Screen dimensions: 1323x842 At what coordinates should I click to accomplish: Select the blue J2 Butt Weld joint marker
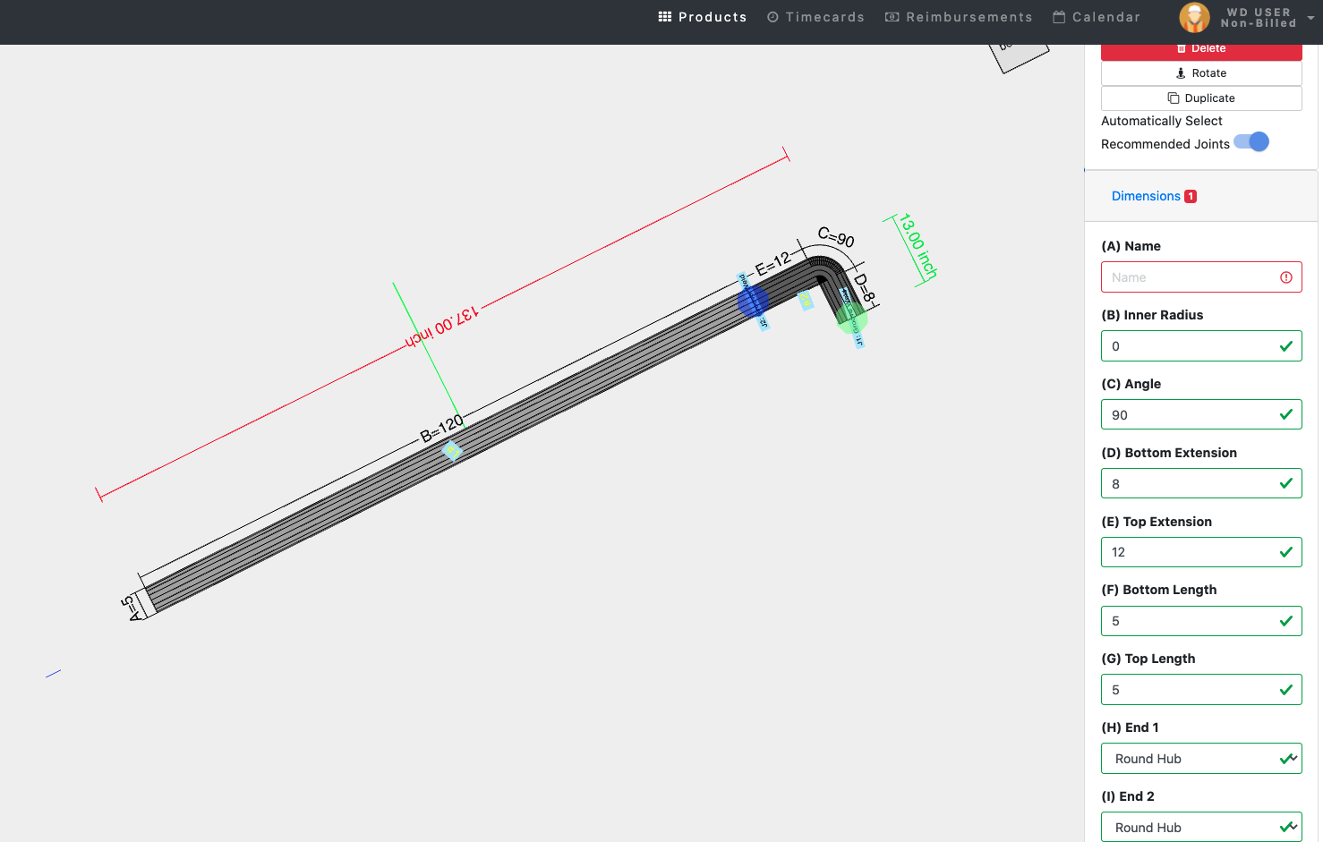[752, 301]
